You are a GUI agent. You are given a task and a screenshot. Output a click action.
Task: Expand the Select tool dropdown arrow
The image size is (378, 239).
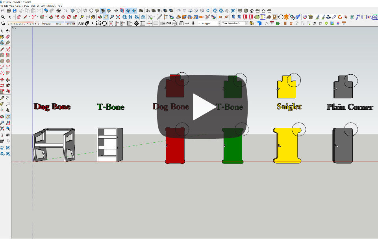click(x=14, y=17)
